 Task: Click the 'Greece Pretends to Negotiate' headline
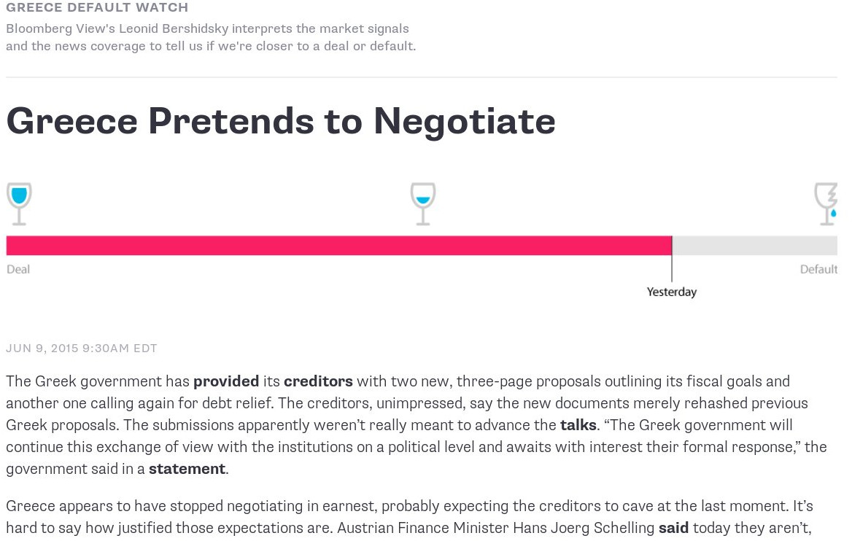281,121
